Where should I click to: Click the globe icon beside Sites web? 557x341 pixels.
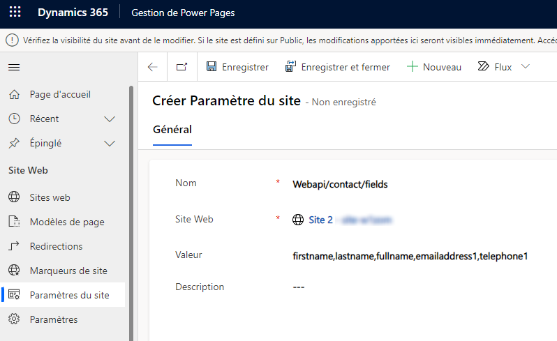[14, 197]
